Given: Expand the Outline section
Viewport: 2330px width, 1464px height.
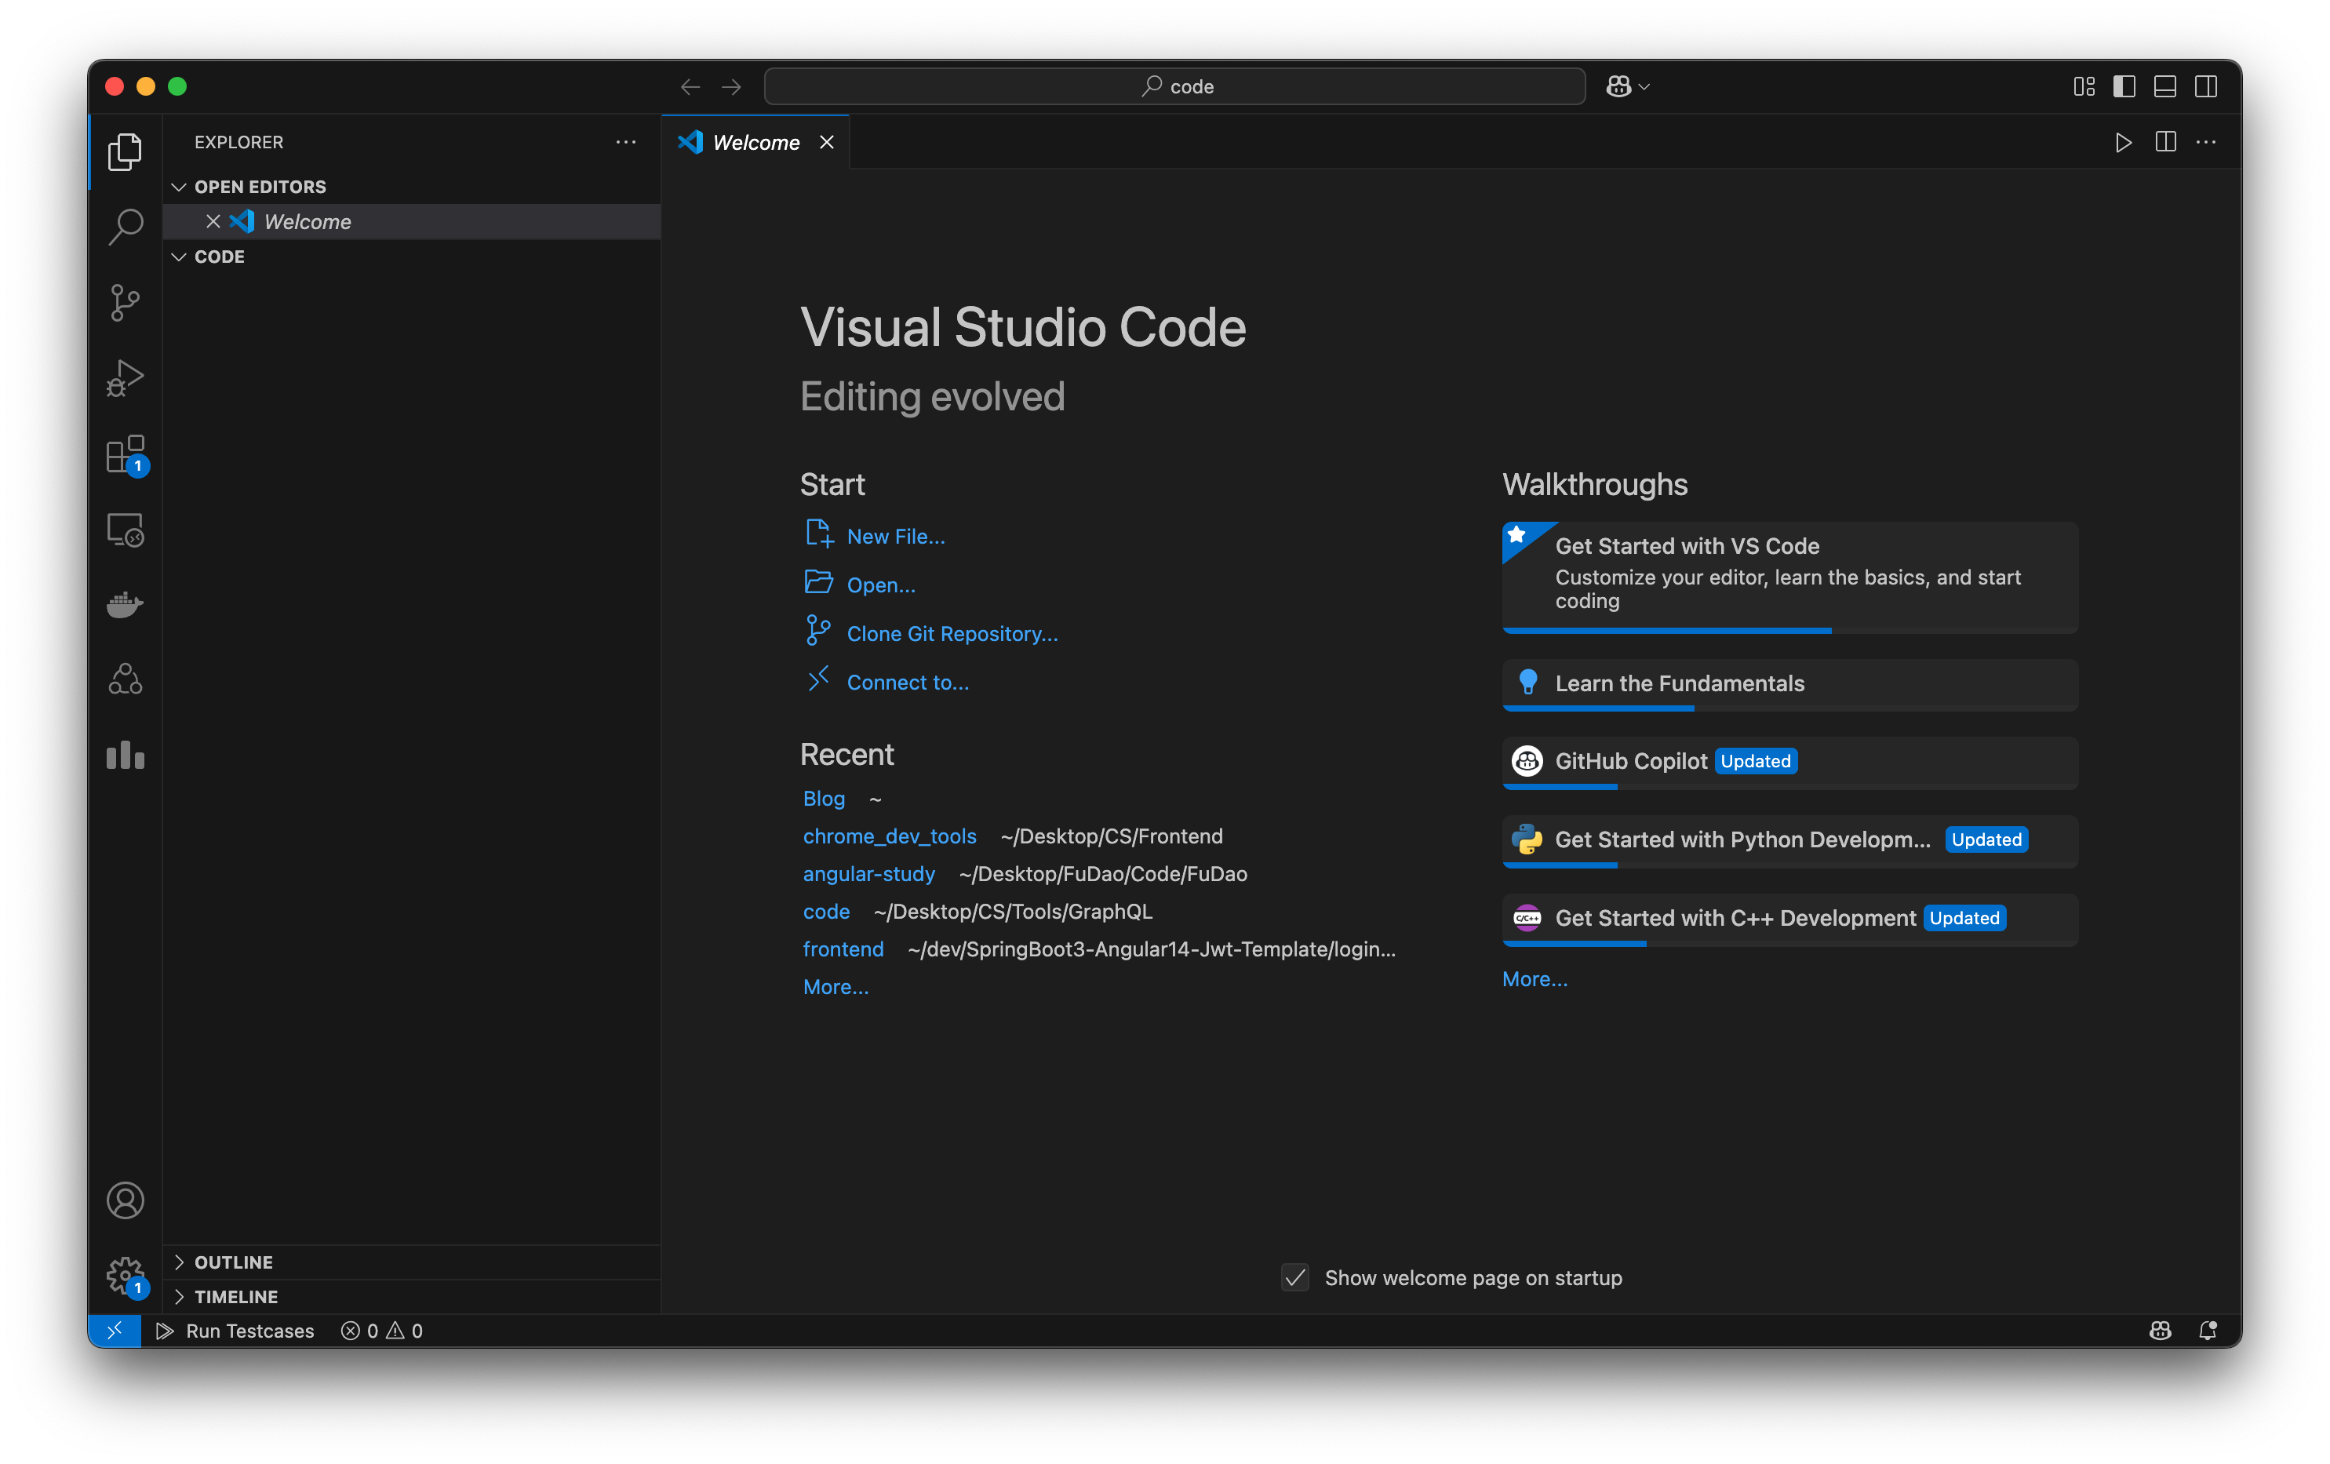Looking at the screenshot, I should click(x=233, y=1262).
